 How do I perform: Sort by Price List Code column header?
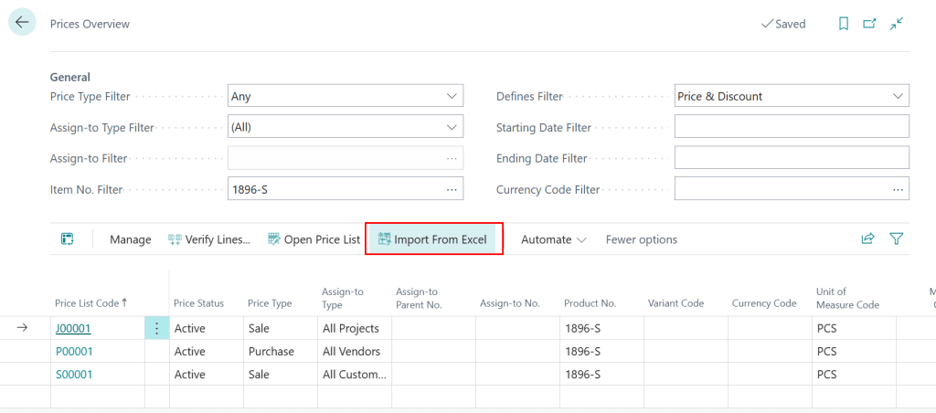[x=90, y=302]
